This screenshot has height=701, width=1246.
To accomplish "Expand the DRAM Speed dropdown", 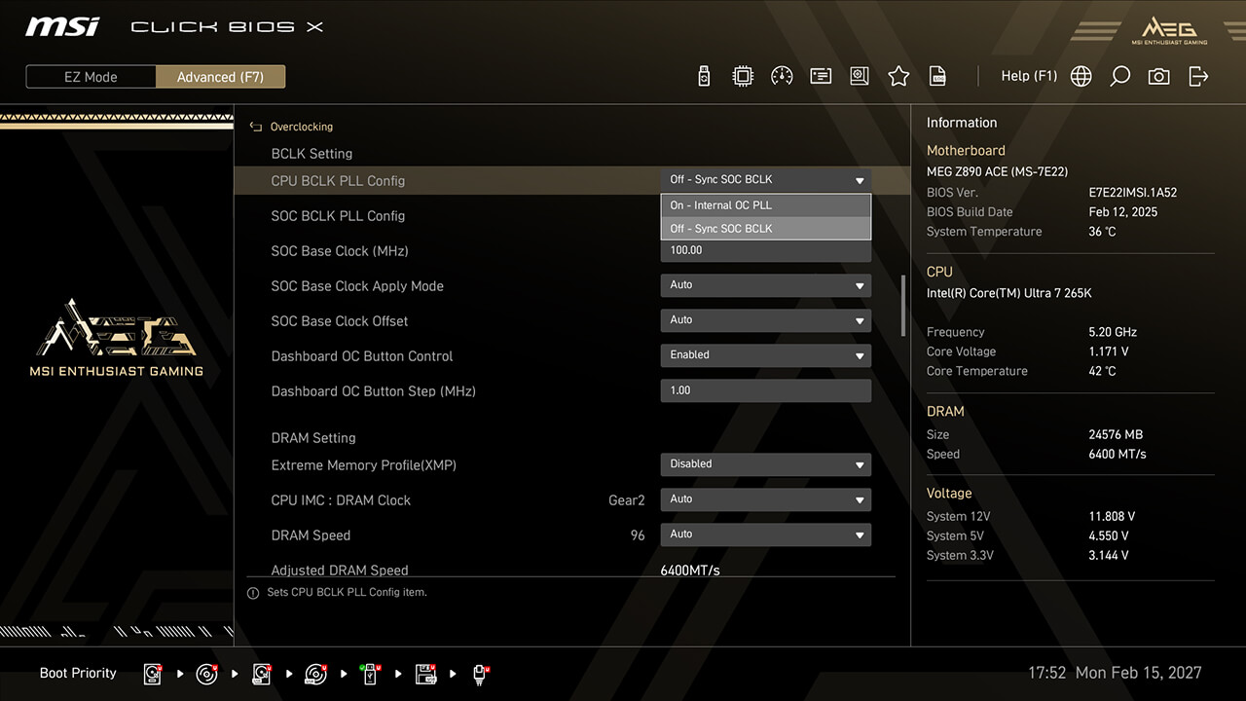I will [x=765, y=535].
